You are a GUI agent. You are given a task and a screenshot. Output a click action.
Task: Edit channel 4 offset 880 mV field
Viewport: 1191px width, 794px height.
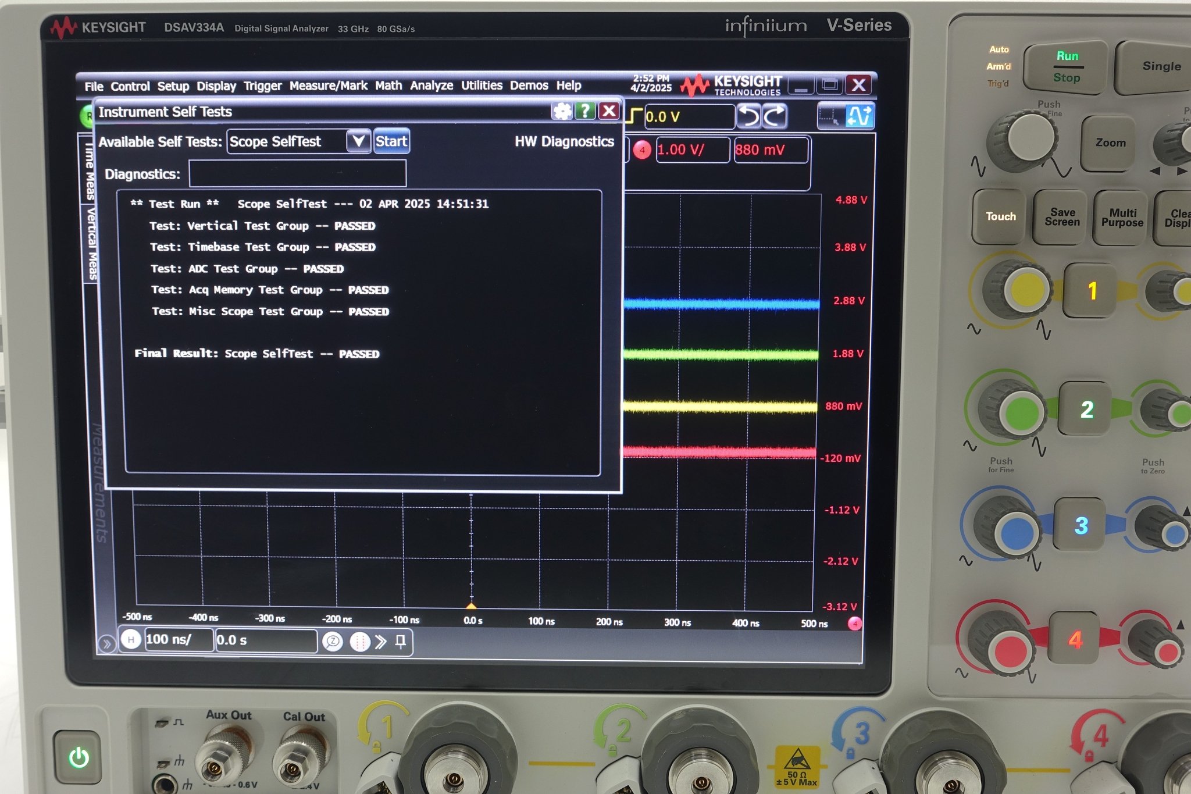[771, 150]
